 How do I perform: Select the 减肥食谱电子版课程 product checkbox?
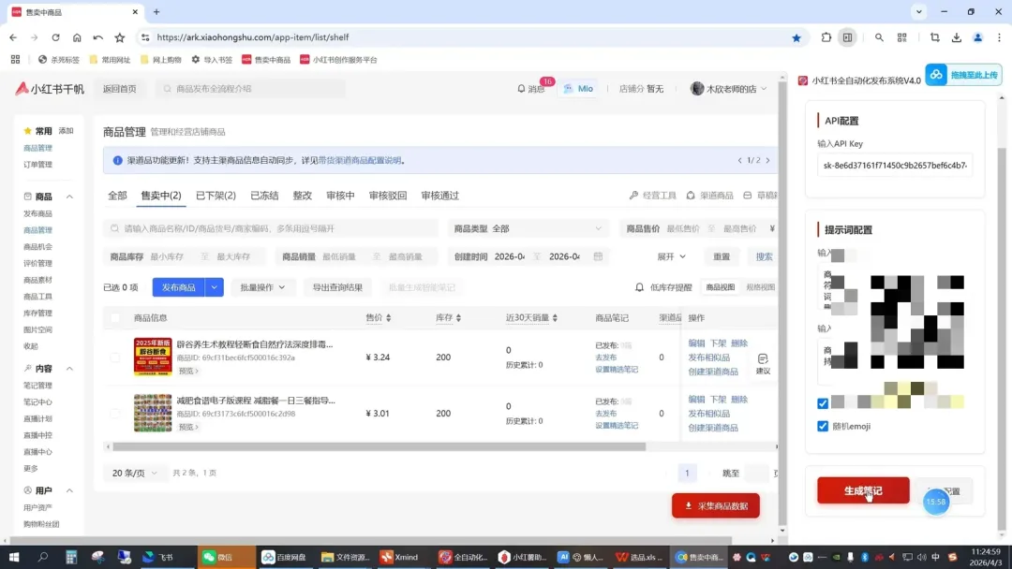tap(115, 413)
